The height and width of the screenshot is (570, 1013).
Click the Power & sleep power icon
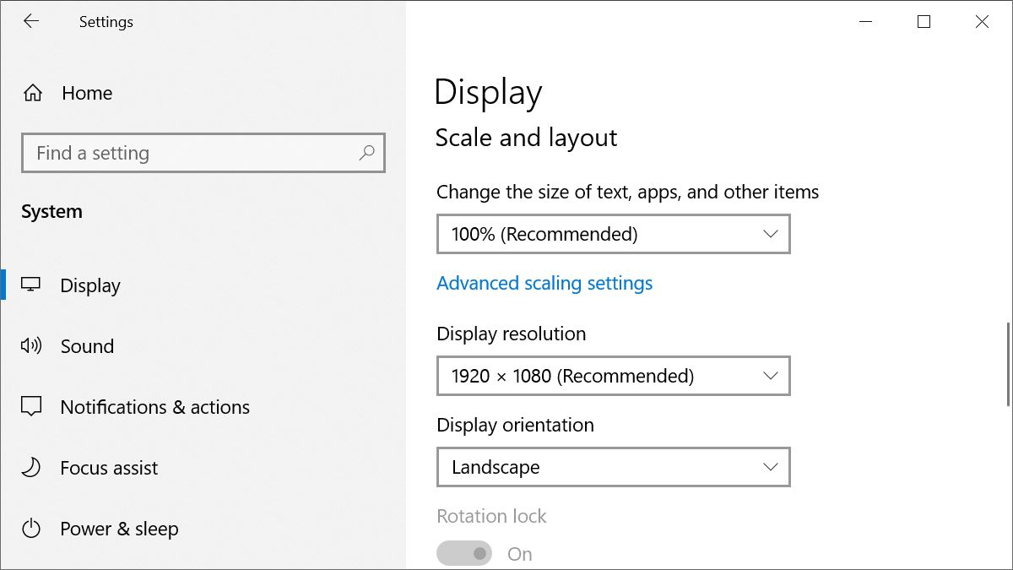31,529
